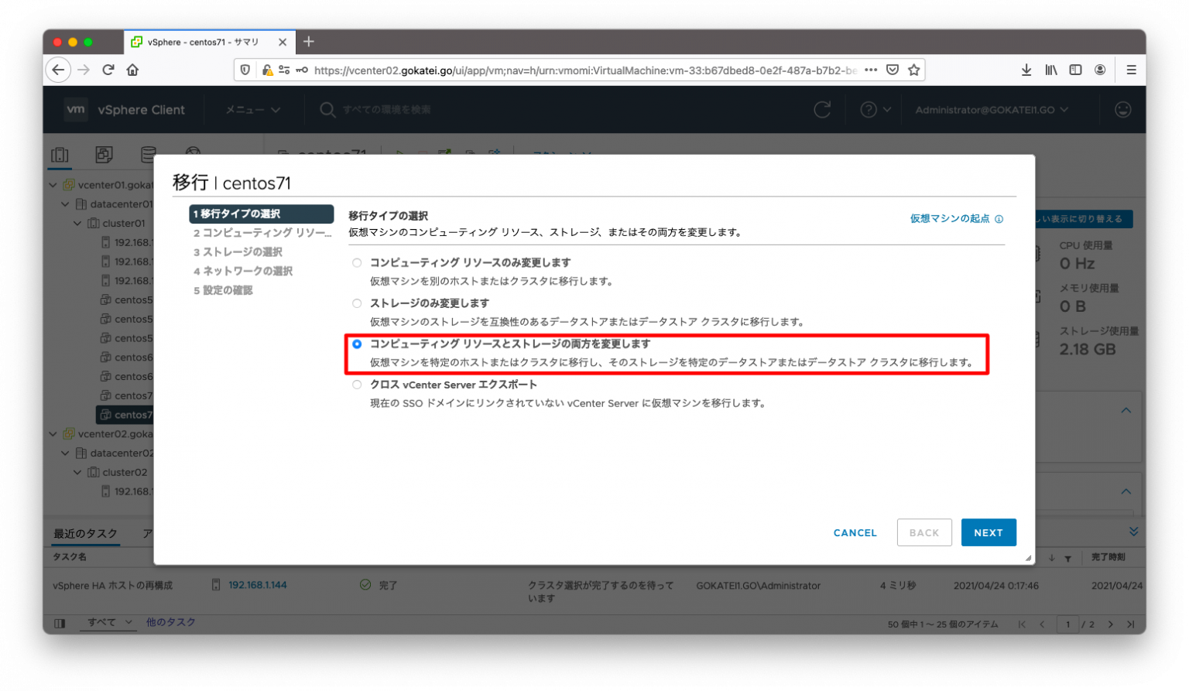Click the feedback smiley icon
Viewport: 1189px width, 691px height.
(1124, 109)
